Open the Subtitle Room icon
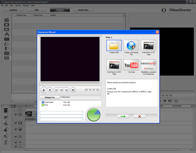 coord(7,58)
